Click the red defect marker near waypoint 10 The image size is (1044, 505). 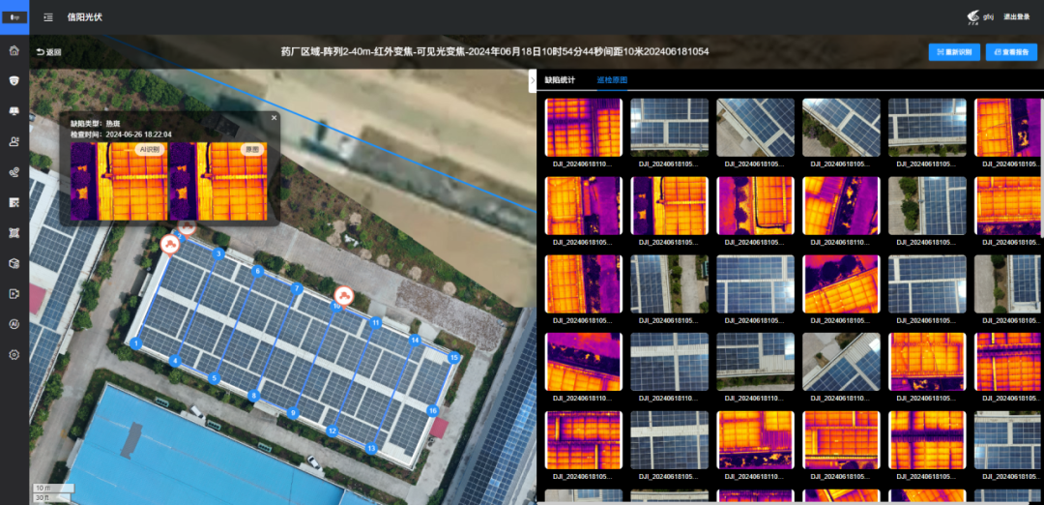pos(342,294)
